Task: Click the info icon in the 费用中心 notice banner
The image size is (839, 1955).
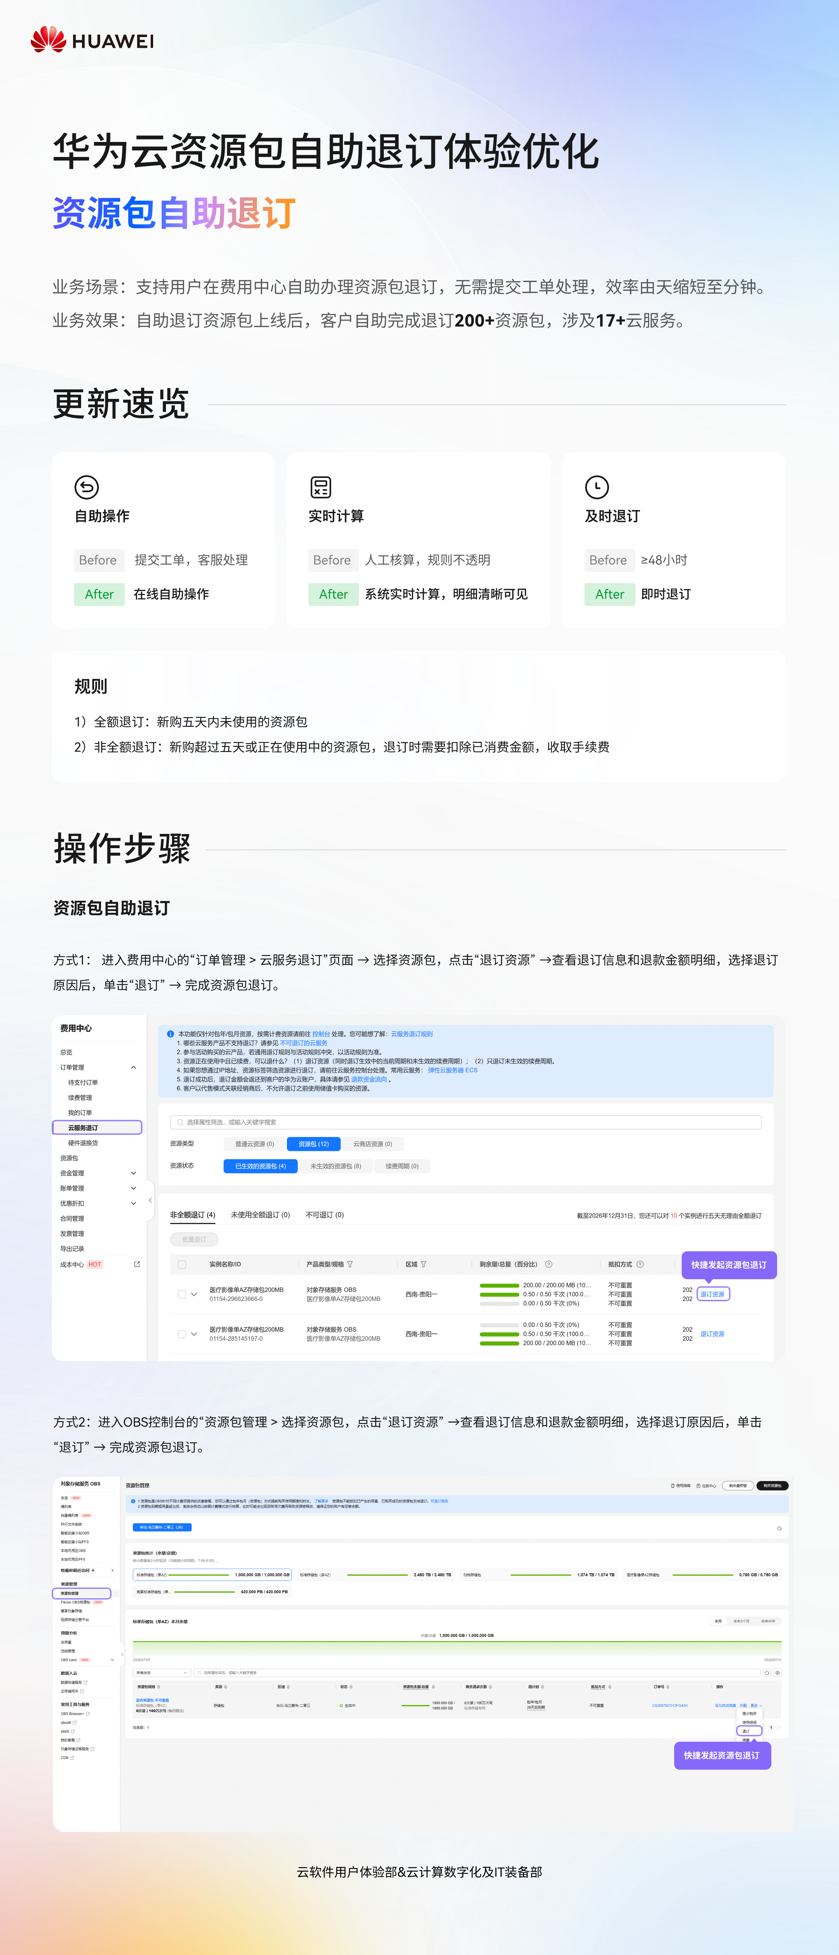Action: 171,1034
